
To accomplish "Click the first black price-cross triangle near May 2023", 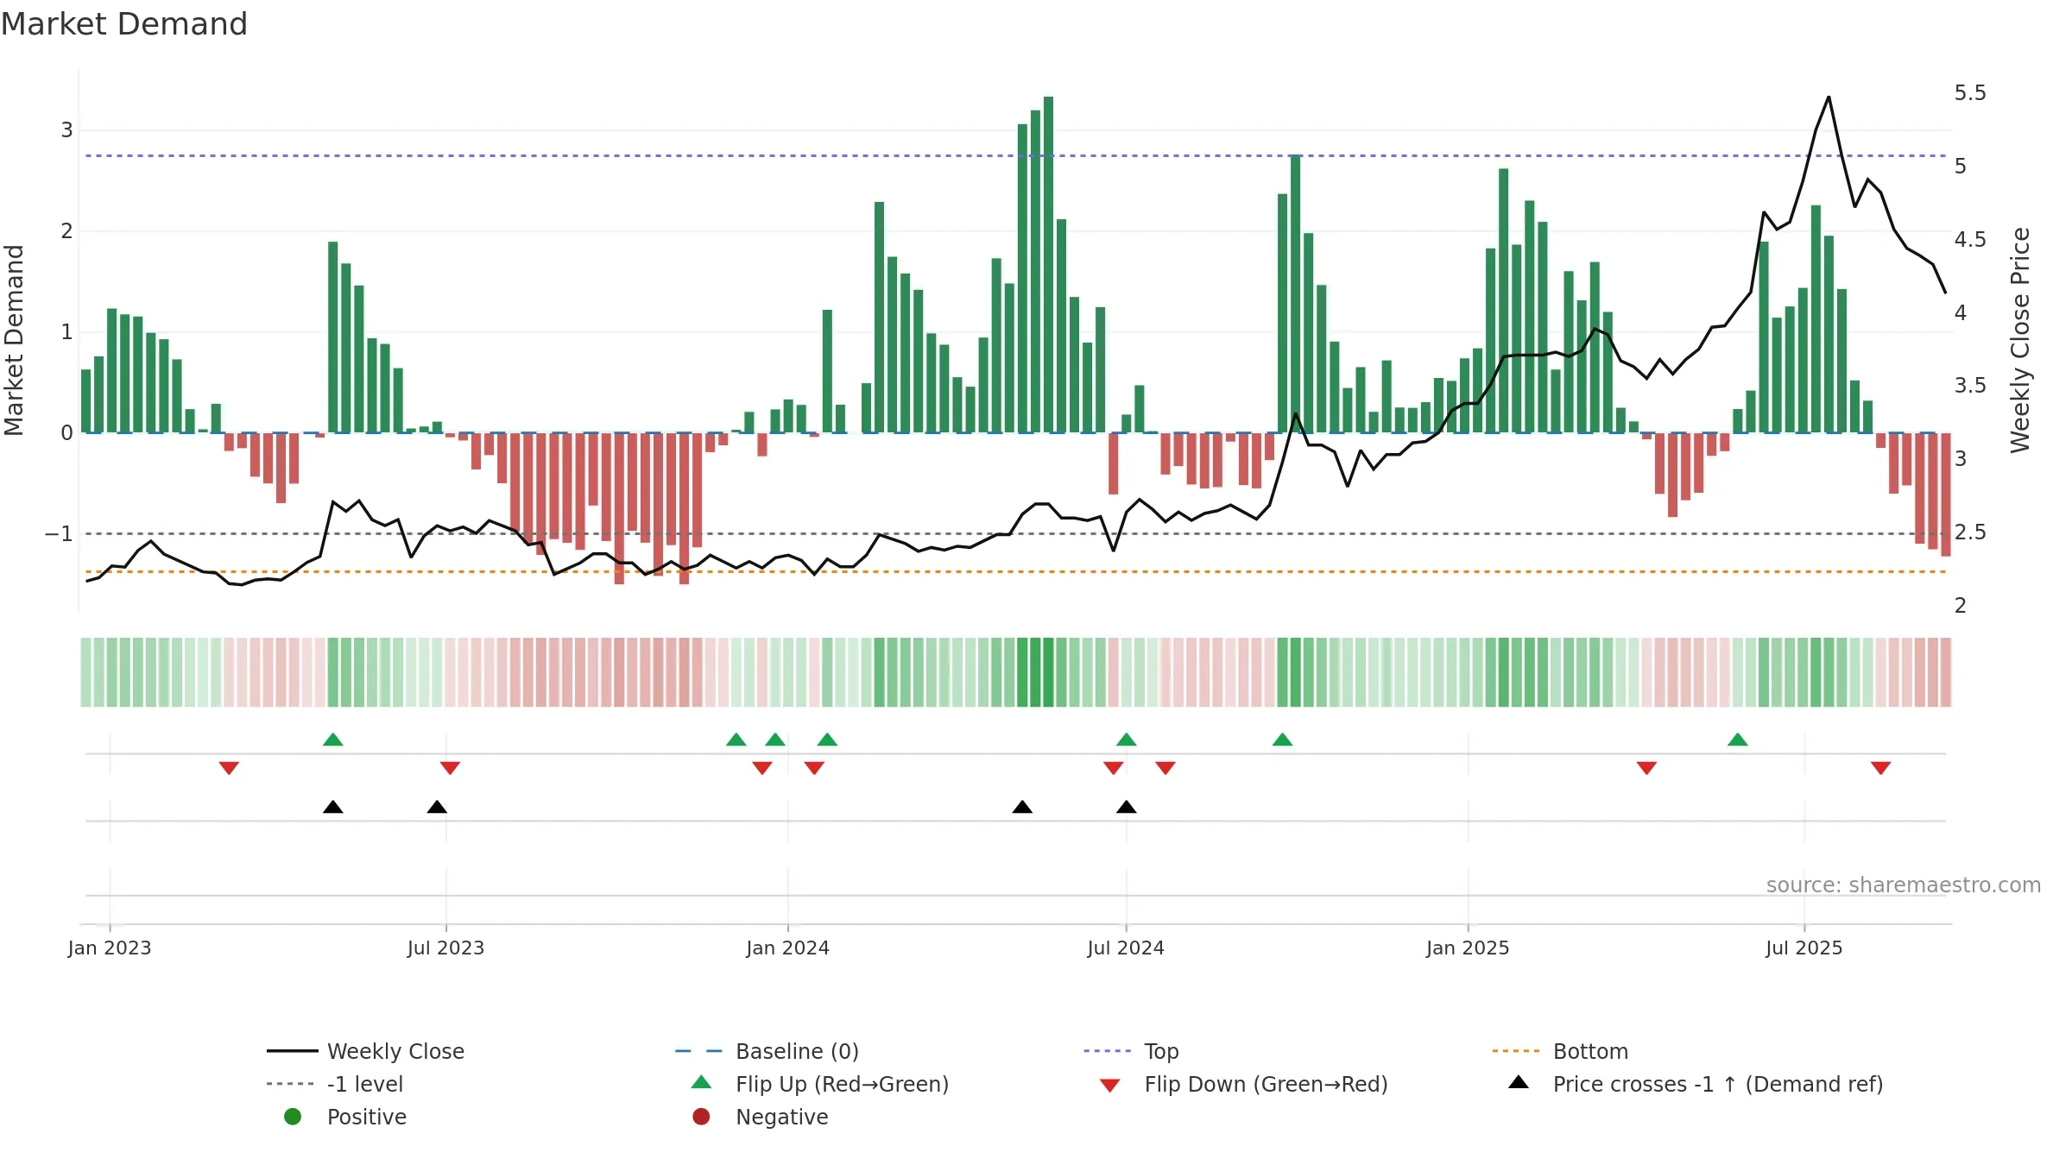I will [333, 807].
